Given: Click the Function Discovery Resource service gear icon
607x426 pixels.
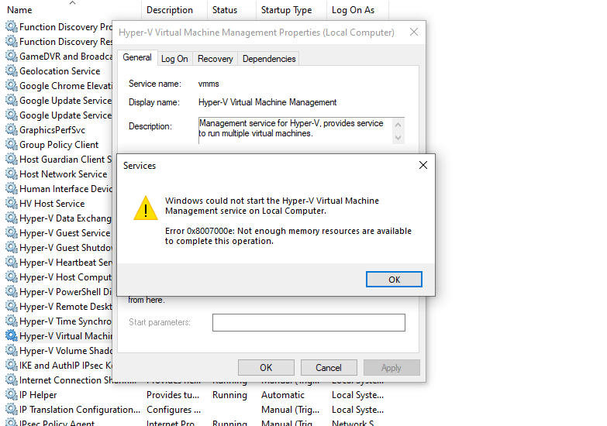Looking at the screenshot, I should pyautogui.click(x=12, y=41).
